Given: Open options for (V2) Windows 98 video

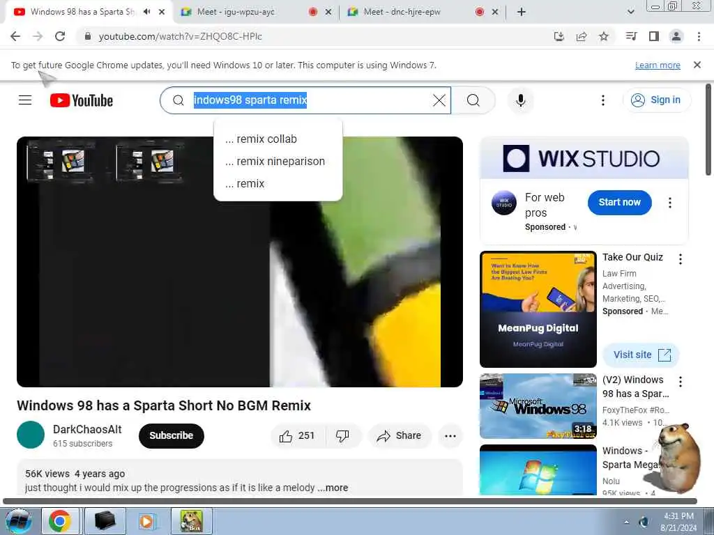Looking at the screenshot, I should pos(681,382).
